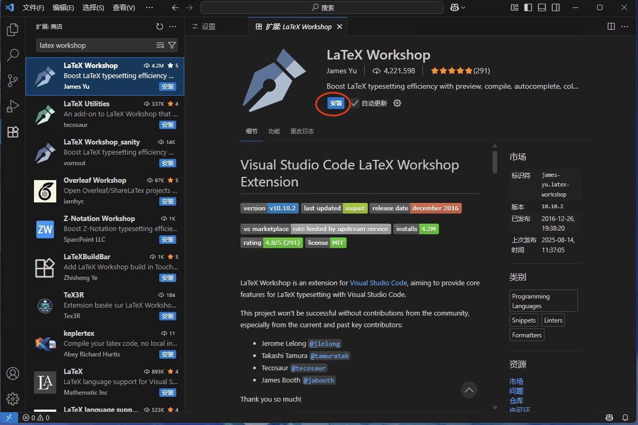Viewport: 638px width, 425px height.
Task: Open the Explorer view in activity bar
Action: (13, 30)
